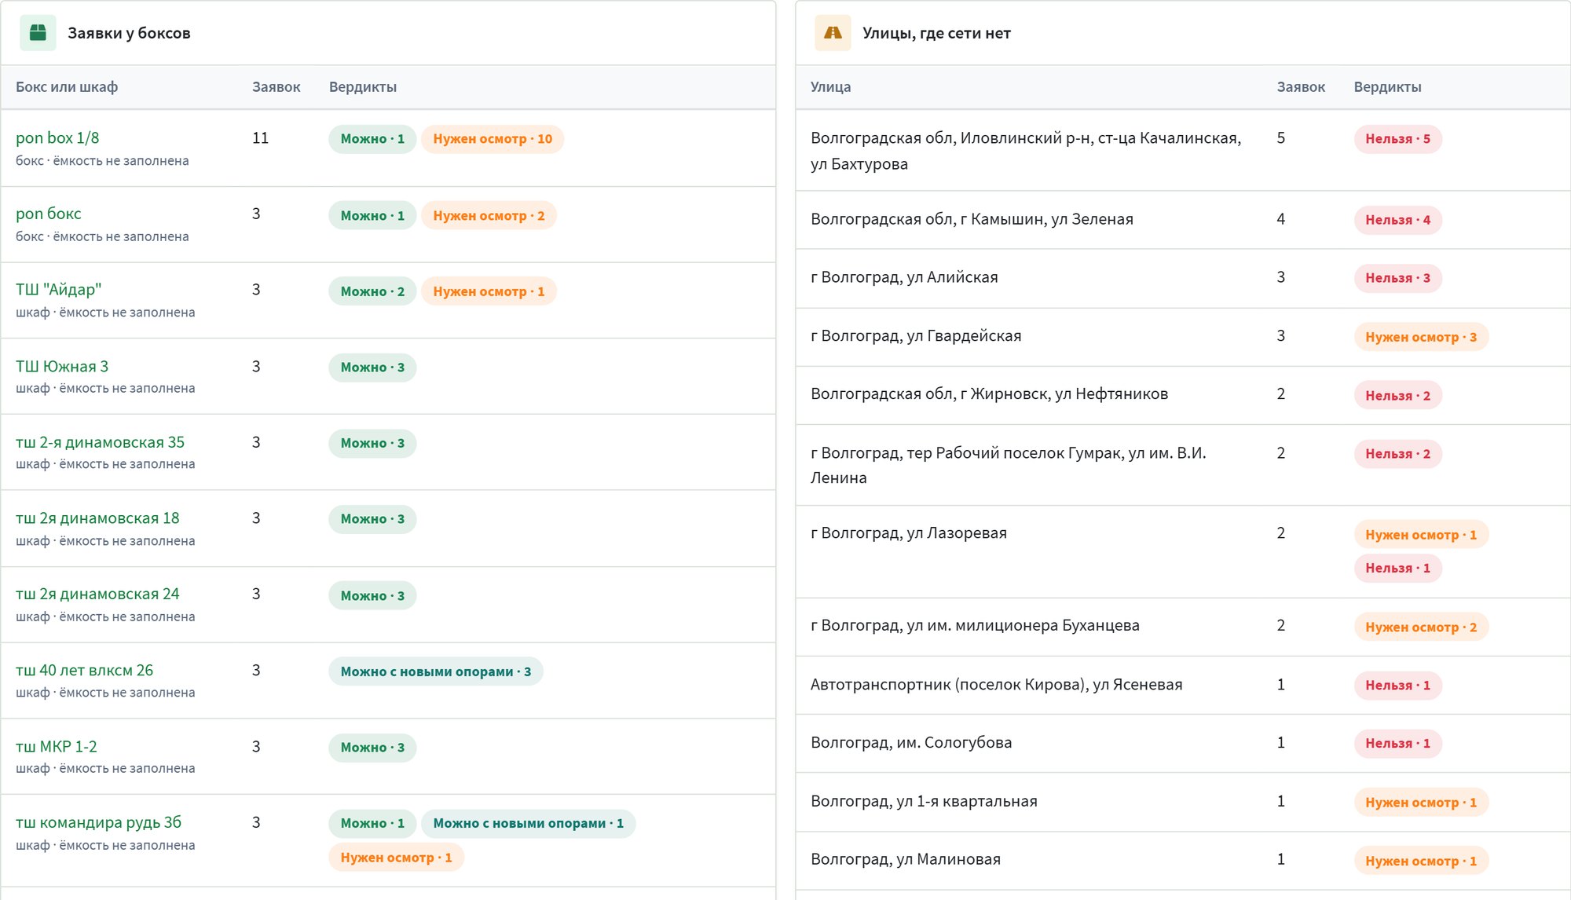Open тш командира рудь 3б link
The image size is (1571, 900).
pos(98,822)
